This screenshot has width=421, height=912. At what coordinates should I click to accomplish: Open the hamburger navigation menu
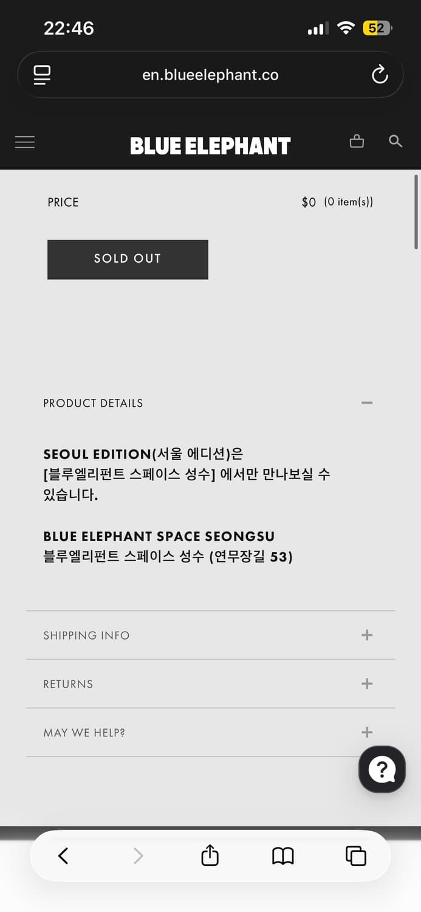[x=25, y=142]
